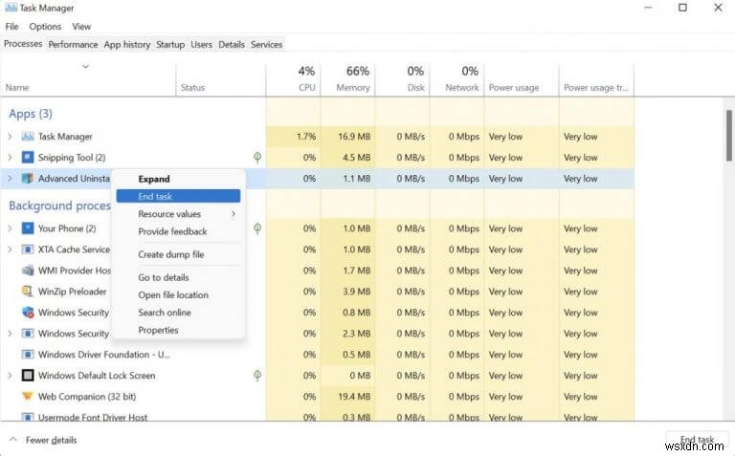Screen dimensions: 735x456
Task: Choose Create dump file in context menu
Action: tap(178, 254)
